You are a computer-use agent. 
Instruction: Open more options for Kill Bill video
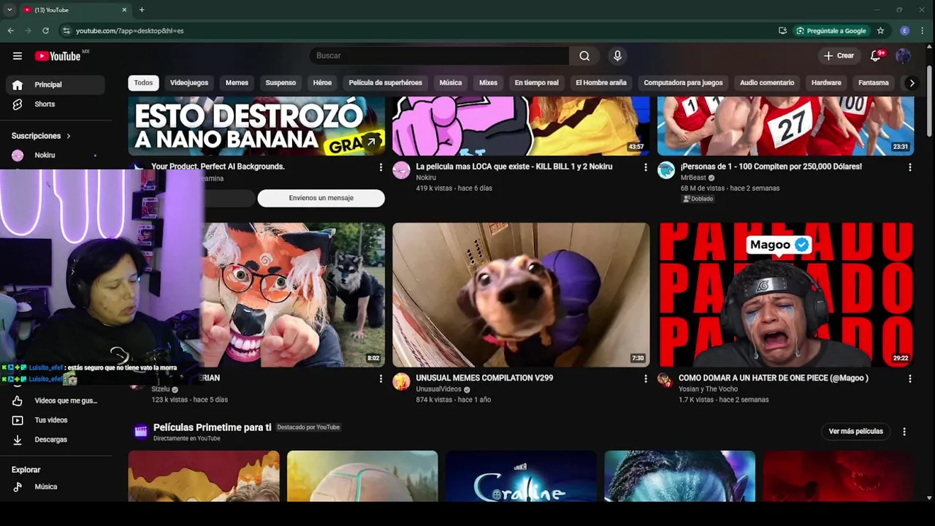[645, 167]
